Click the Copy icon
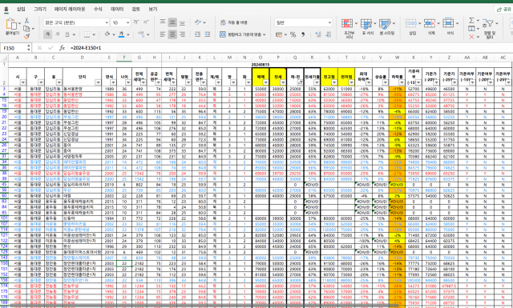Screen dimensions: 513x308 26,29
